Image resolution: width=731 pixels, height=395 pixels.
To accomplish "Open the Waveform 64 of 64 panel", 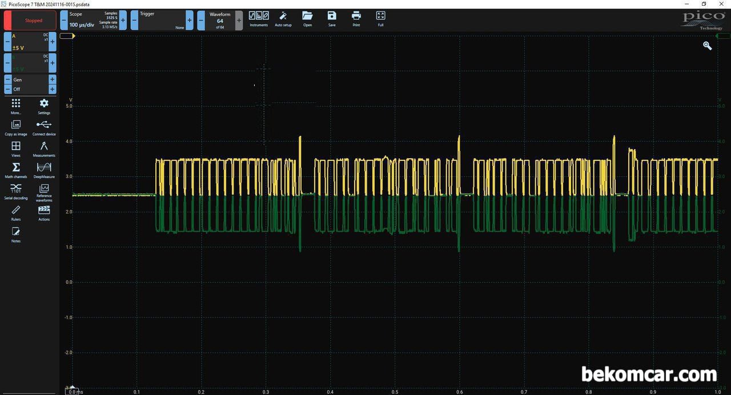I will [220, 20].
